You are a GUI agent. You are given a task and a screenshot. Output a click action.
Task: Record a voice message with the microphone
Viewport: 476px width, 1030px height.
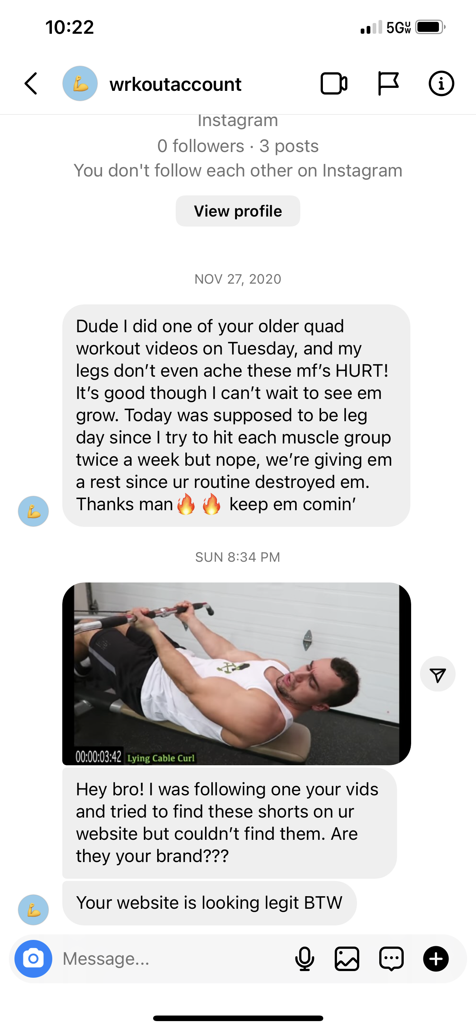305,958
